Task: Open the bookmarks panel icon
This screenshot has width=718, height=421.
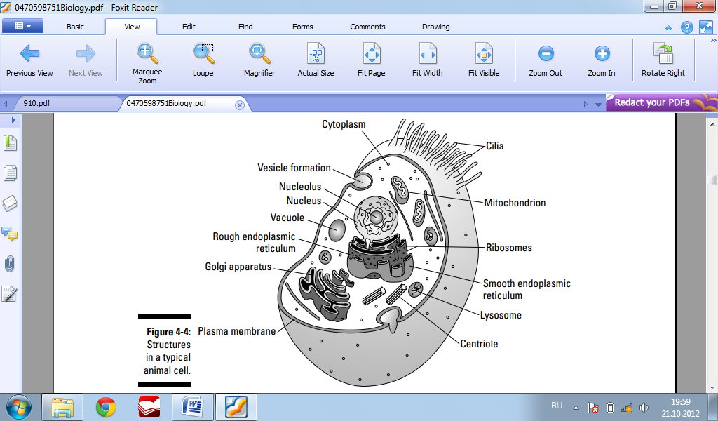Action: tap(10, 143)
